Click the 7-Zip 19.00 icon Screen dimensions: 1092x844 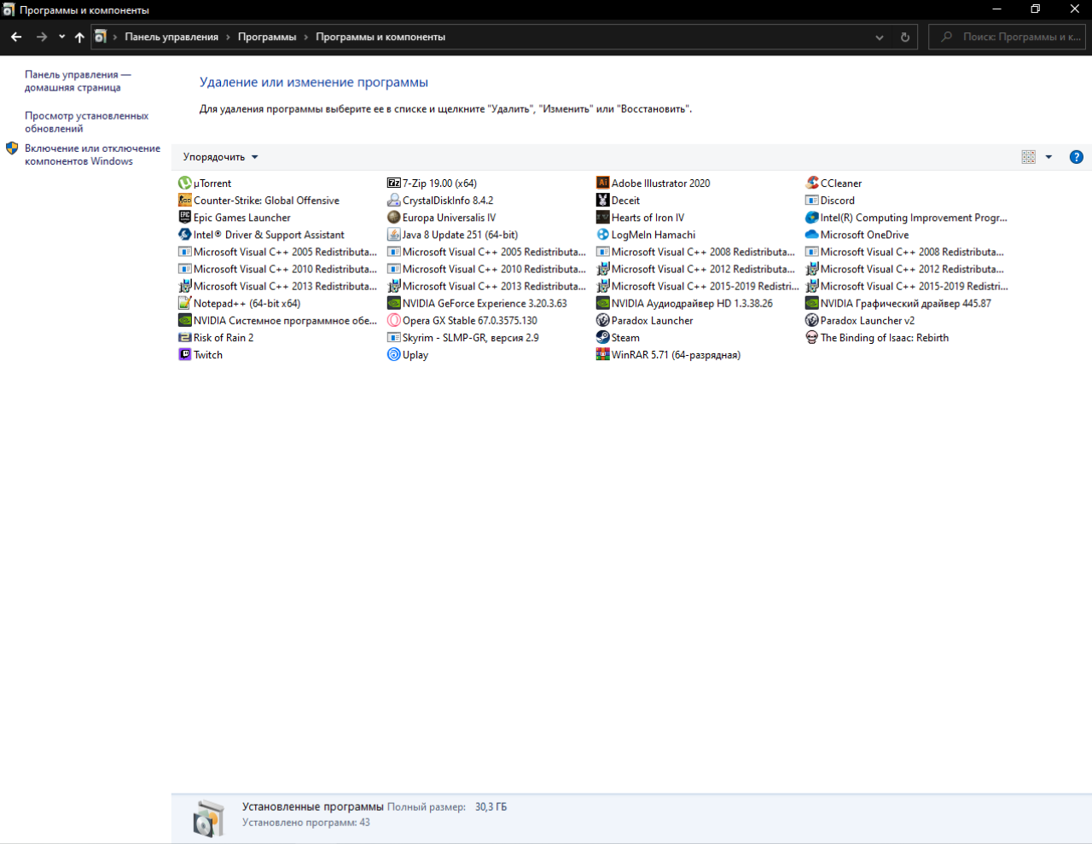pyautogui.click(x=393, y=183)
